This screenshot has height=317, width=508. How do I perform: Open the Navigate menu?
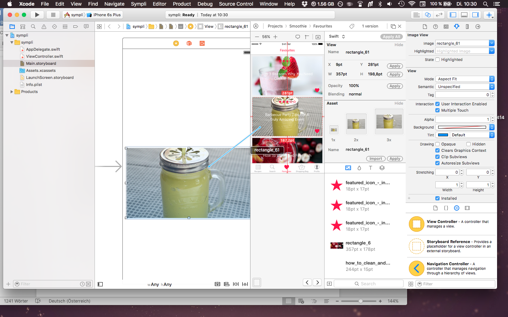(114, 4)
